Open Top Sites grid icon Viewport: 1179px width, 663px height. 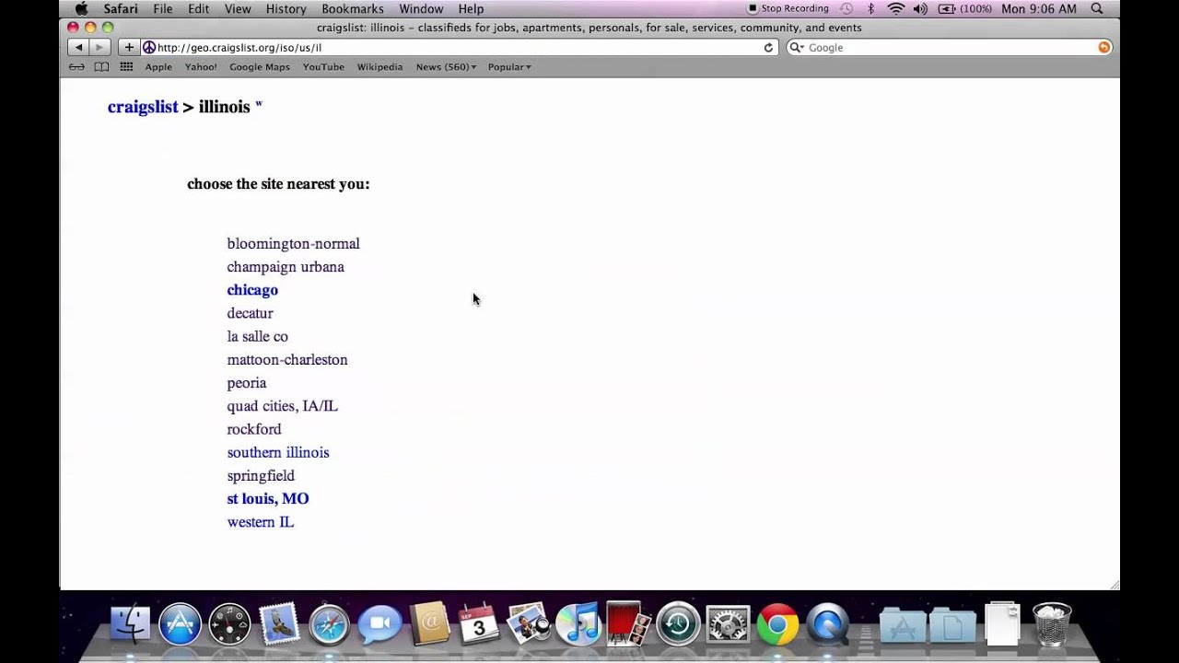126,66
